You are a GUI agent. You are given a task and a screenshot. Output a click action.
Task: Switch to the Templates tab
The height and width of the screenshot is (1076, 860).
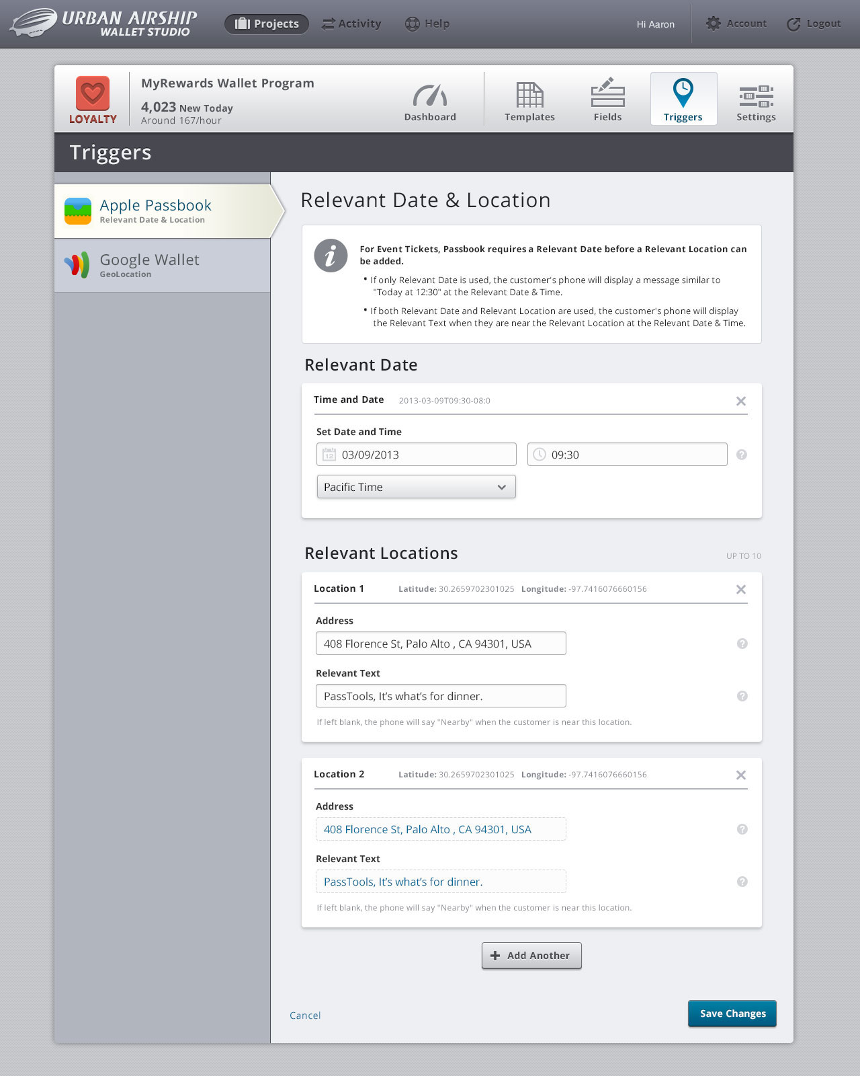click(530, 102)
